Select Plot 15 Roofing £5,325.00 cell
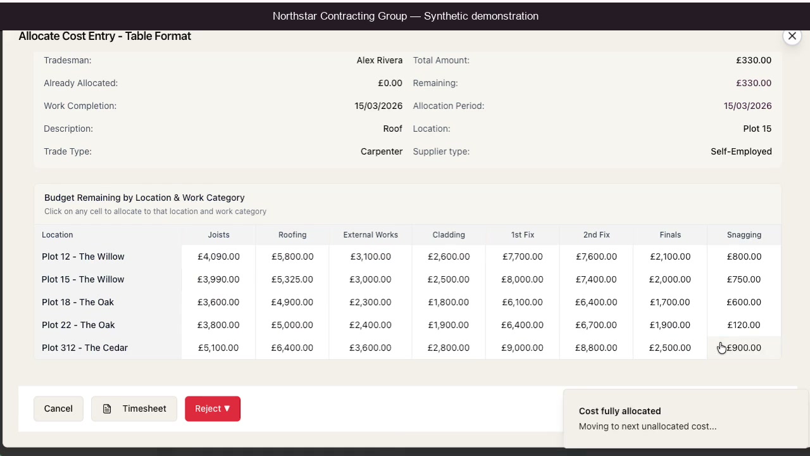810x456 pixels. click(x=292, y=279)
